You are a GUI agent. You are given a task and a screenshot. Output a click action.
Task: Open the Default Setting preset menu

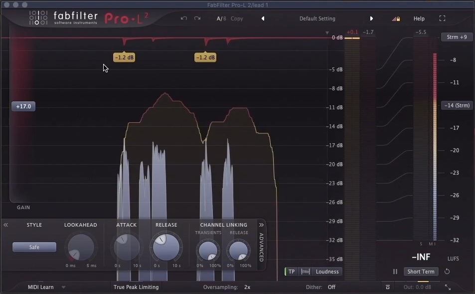[x=317, y=18]
